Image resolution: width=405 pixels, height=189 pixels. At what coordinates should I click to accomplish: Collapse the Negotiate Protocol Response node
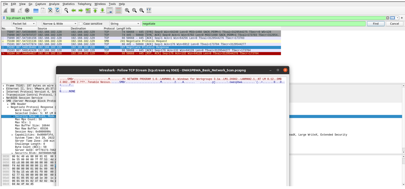tap(8, 107)
